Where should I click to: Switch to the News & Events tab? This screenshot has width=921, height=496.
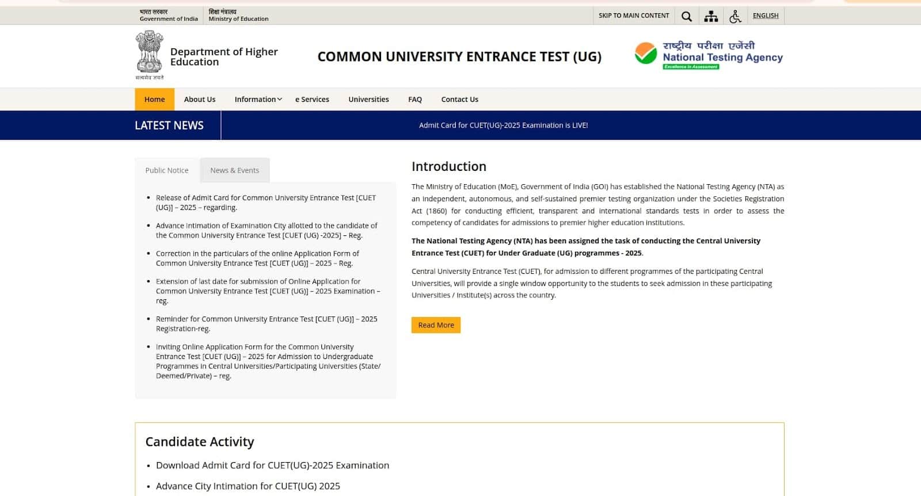coord(234,170)
